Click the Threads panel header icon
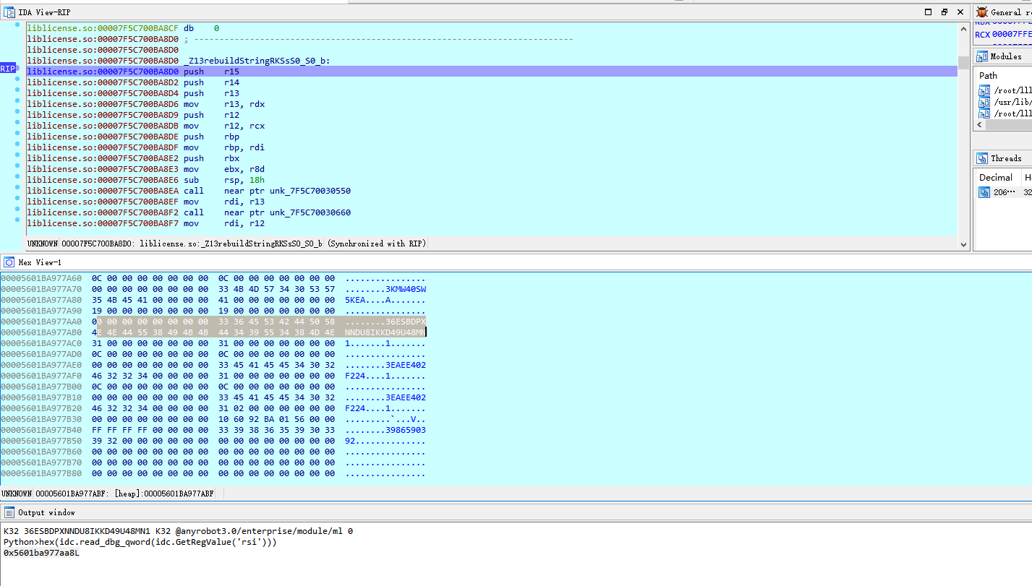The width and height of the screenshot is (1032, 586). pos(984,158)
